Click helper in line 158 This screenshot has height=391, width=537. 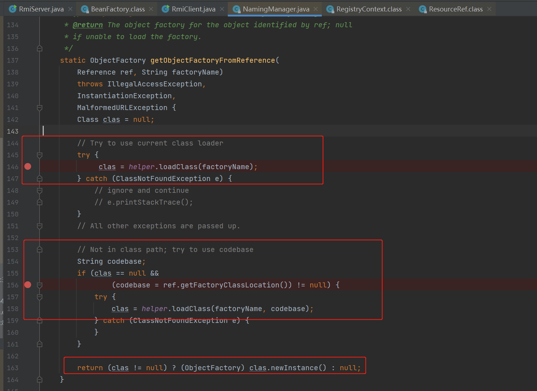(x=154, y=309)
